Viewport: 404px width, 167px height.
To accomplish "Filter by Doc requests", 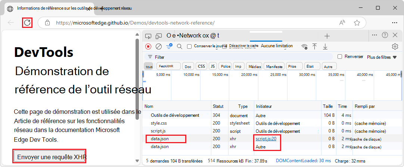I will pyautogui.click(x=188, y=67).
